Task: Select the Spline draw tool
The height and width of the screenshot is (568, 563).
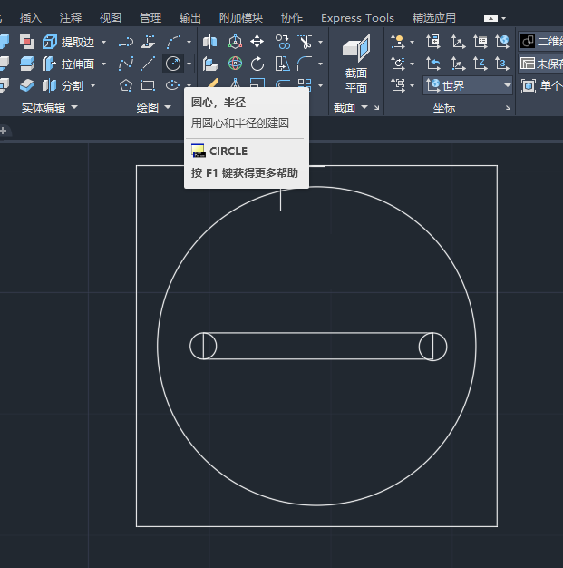Action: [x=126, y=64]
